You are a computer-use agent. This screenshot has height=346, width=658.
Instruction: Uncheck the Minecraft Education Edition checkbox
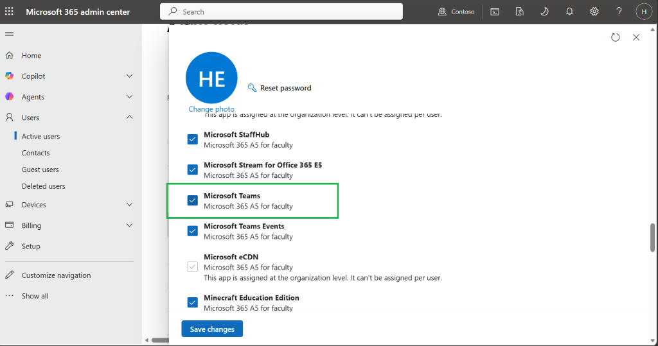192,302
